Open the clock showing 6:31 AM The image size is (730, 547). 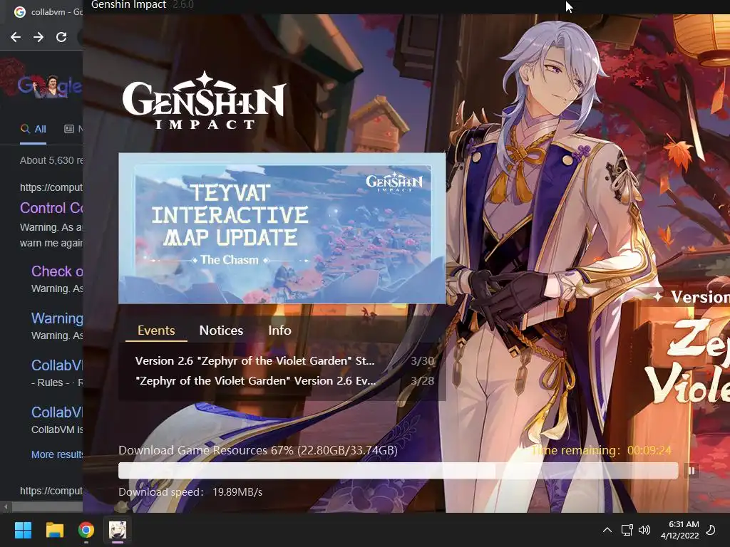tap(679, 530)
